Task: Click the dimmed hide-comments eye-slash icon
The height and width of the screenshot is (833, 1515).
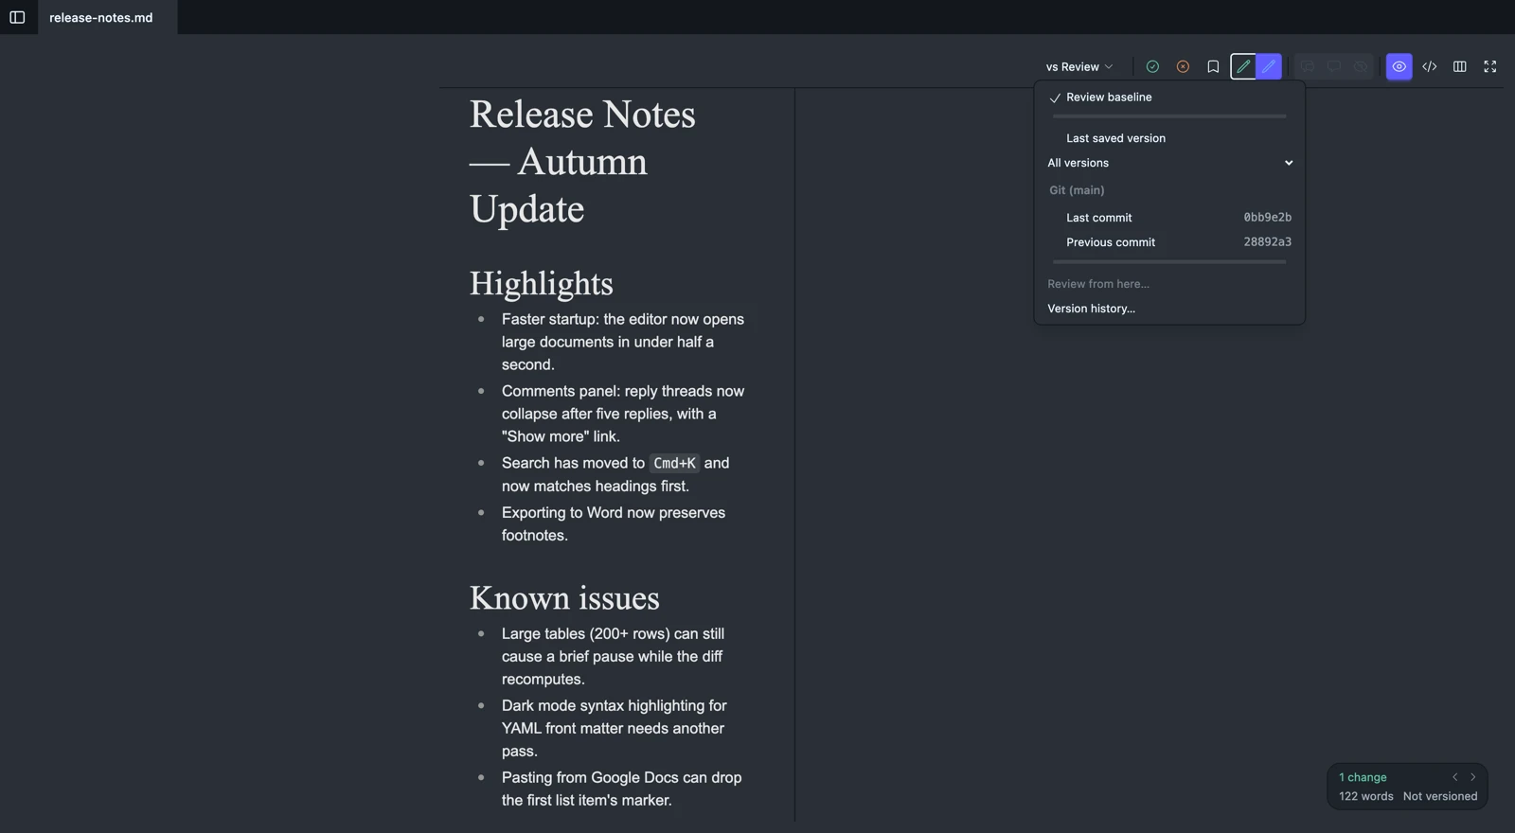Action: (x=1361, y=66)
